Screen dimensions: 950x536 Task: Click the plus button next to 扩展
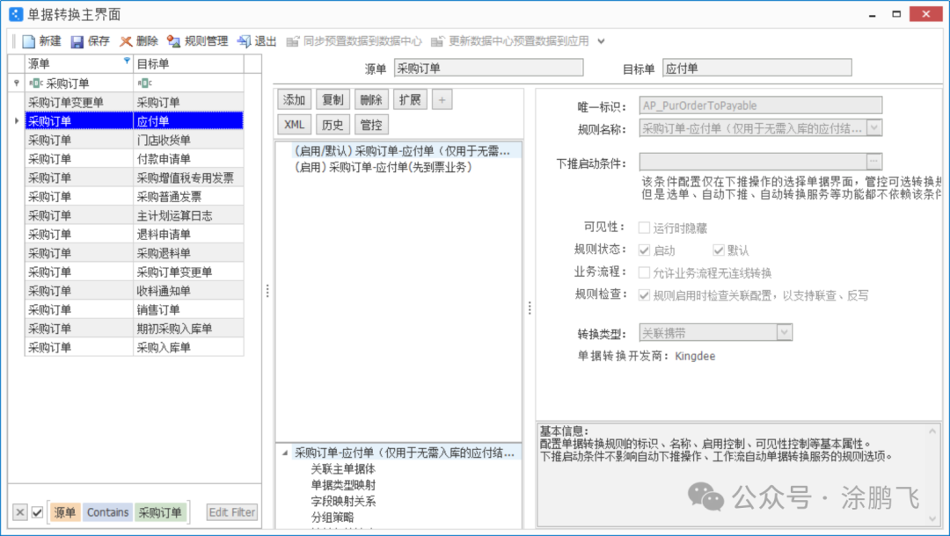tap(442, 99)
